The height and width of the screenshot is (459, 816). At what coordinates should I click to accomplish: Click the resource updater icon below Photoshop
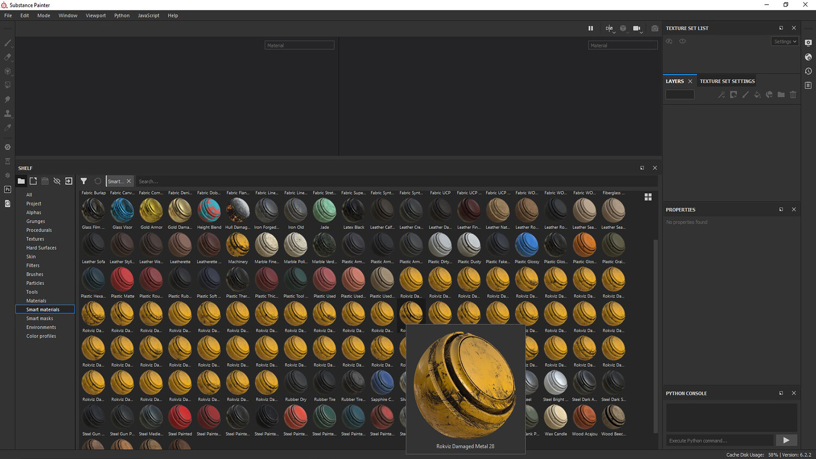pyautogui.click(x=8, y=204)
